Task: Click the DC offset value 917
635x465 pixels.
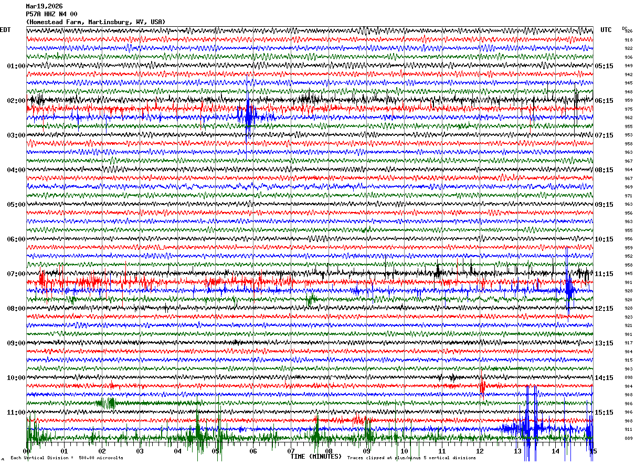Action: click(x=628, y=343)
